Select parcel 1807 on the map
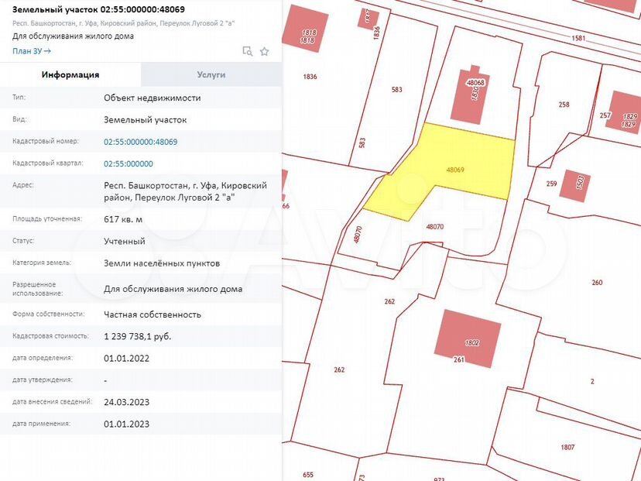Image resolution: width=641 pixels, height=481 pixels. 567,447
